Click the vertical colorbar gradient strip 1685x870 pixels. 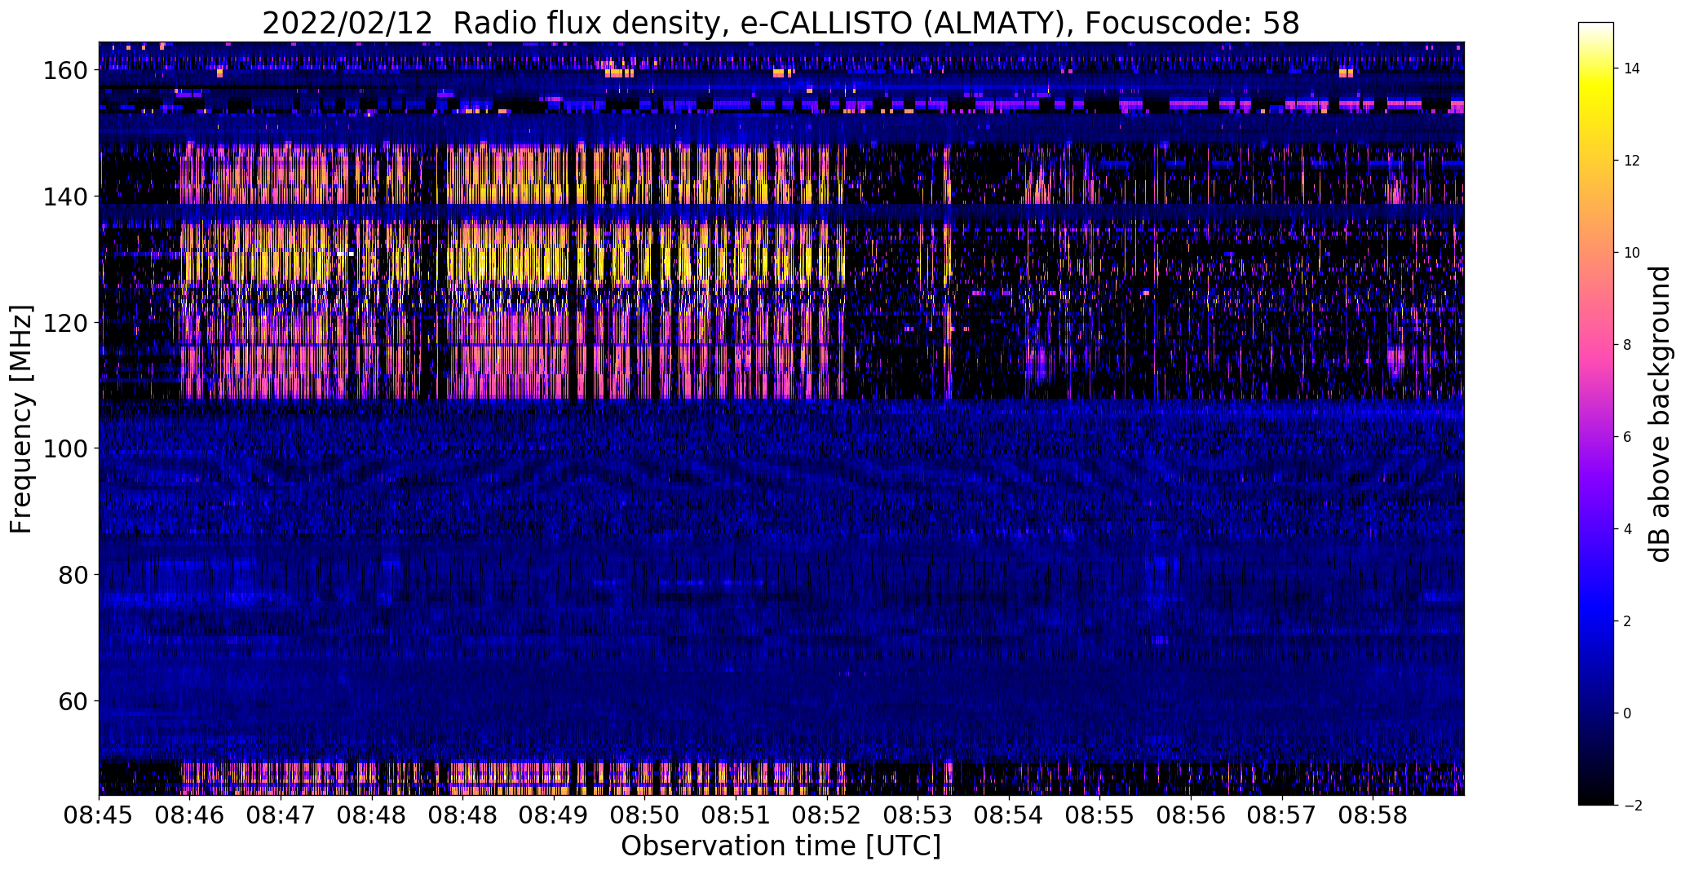[1596, 414]
